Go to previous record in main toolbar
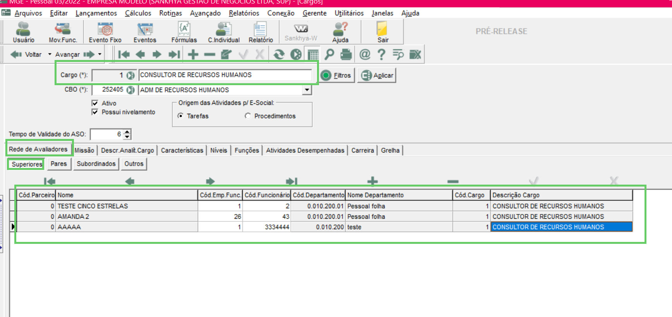672x317 pixels. click(x=141, y=55)
